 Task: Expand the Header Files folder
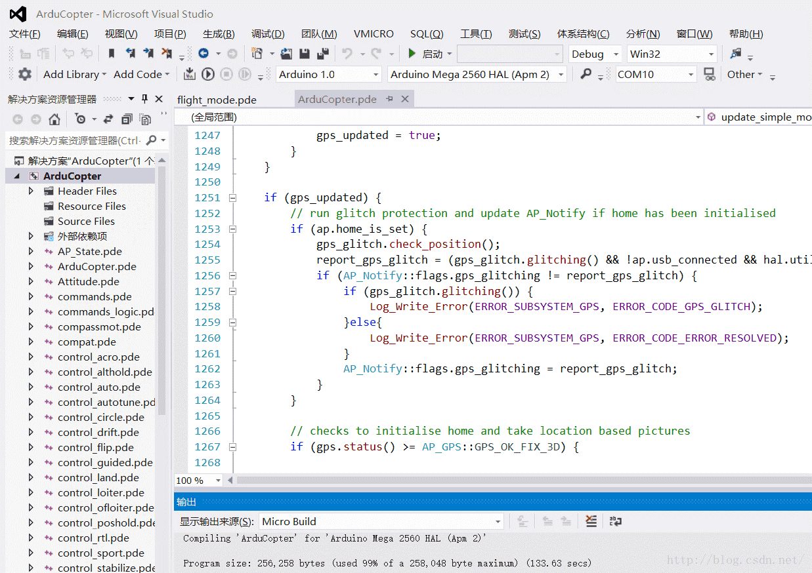[31, 191]
